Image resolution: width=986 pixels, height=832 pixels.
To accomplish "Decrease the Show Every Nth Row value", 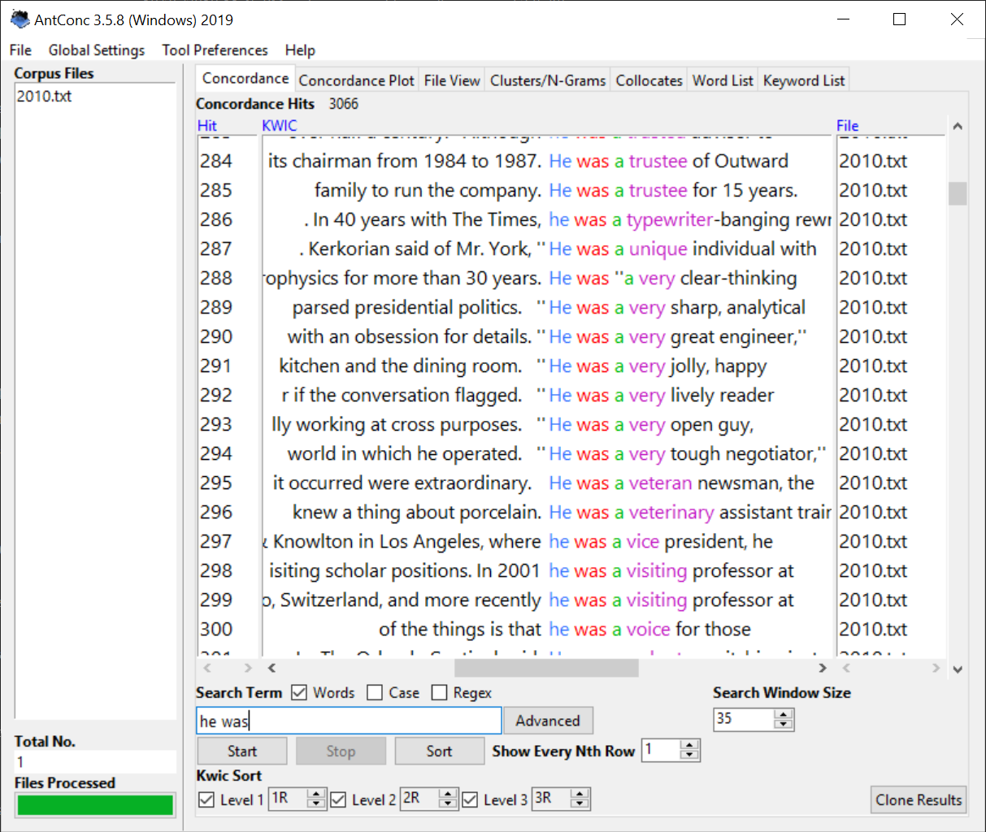I will 689,755.
